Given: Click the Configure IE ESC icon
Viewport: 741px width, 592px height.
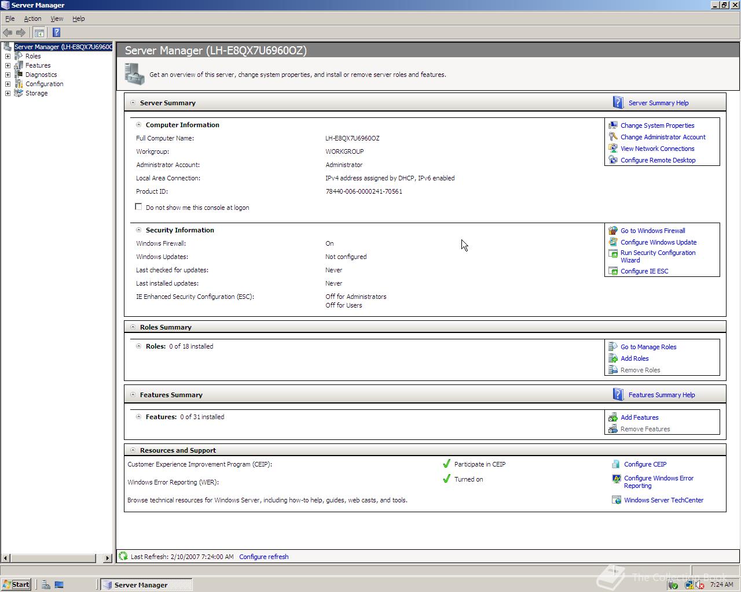Looking at the screenshot, I should pos(613,271).
